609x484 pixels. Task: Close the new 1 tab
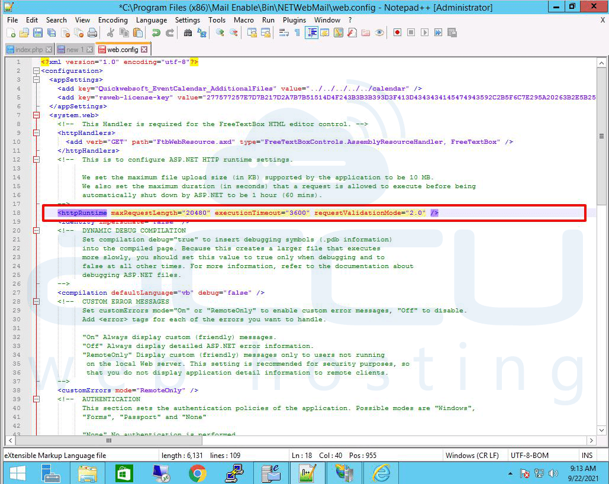point(90,49)
